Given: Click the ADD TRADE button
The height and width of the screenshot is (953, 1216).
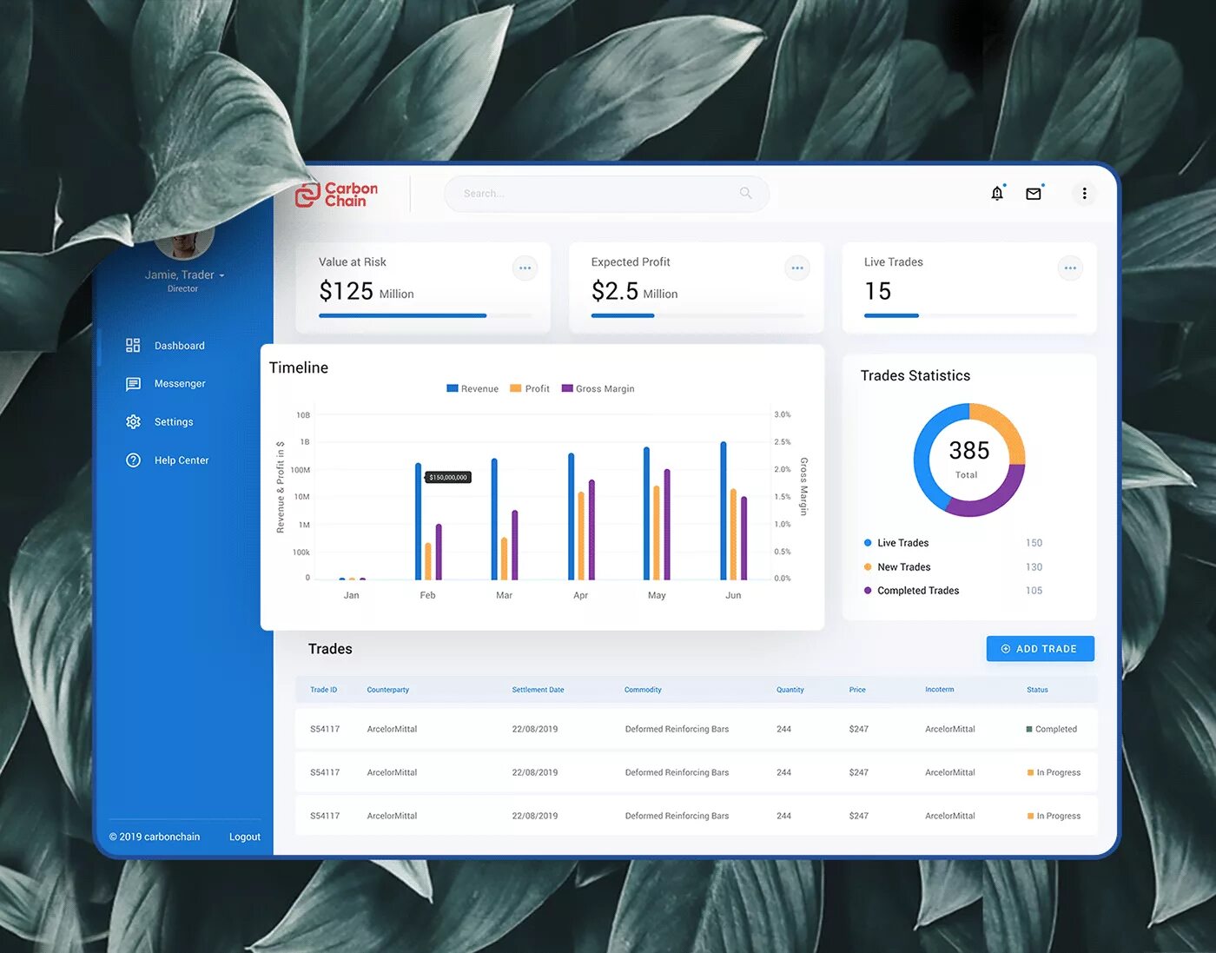Looking at the screenshot, I should click(x=1040, y=648).
